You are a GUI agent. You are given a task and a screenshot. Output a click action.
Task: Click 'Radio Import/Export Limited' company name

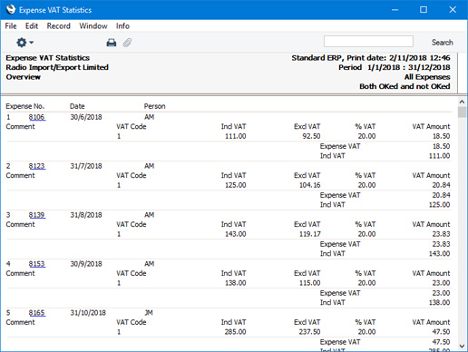pyautogui.click(x=57, y=67)
